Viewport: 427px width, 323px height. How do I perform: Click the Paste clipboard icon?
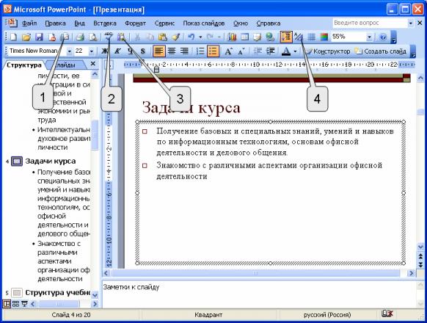[163, 37]
